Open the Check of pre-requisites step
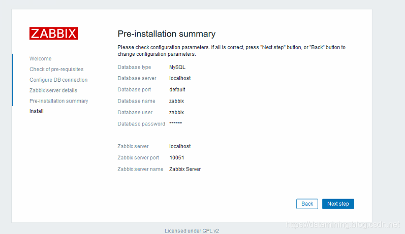405x234 pixels. [56, 69]
